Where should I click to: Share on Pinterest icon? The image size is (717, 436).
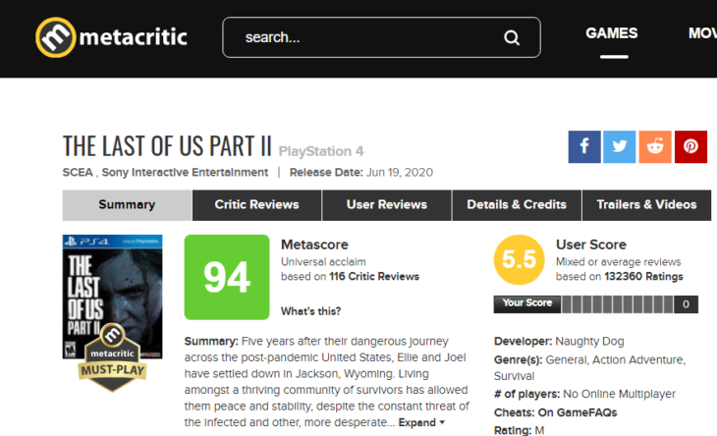tap(690, 146)
